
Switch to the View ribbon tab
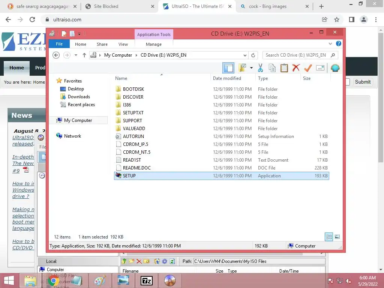123,44
